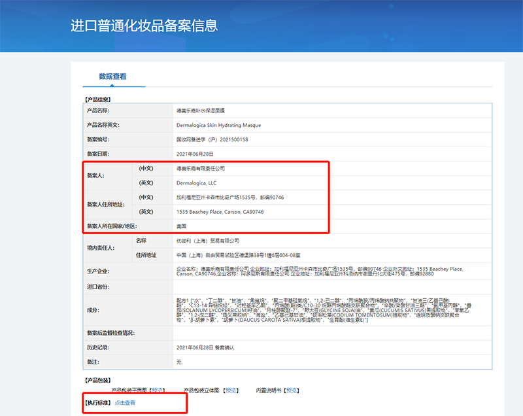Select the filing number ending in 2021500158
Viewport: 523px width, 416px height.
[212, 139]
